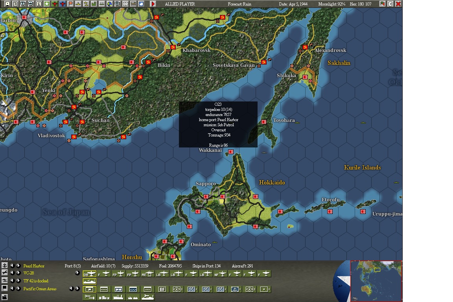Viewport: 453px width, 302px height.
Task: Click the 'Fuel: 2064795' readout
Action: click(x=170, y=266)
